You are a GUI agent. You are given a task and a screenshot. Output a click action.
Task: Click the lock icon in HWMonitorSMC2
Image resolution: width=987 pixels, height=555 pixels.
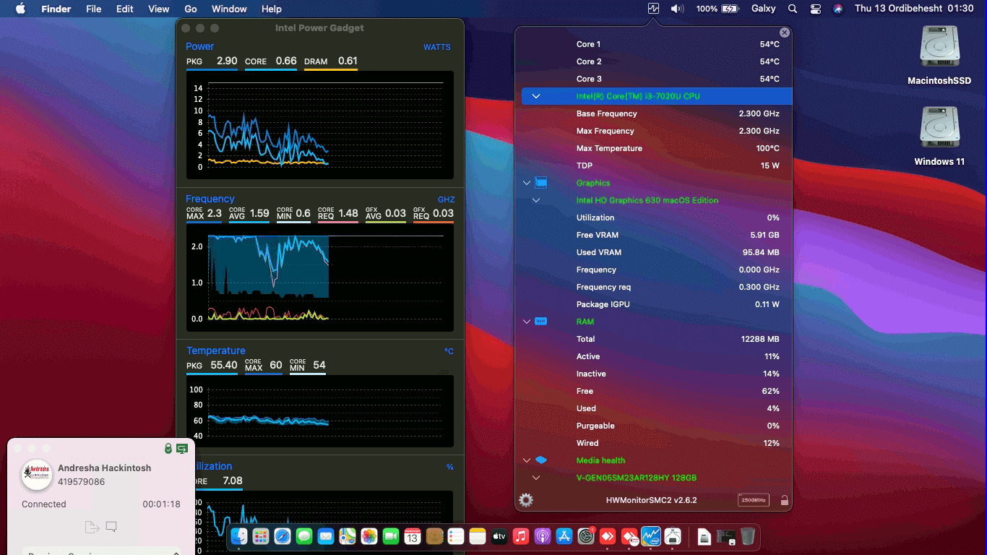(784, 500)
